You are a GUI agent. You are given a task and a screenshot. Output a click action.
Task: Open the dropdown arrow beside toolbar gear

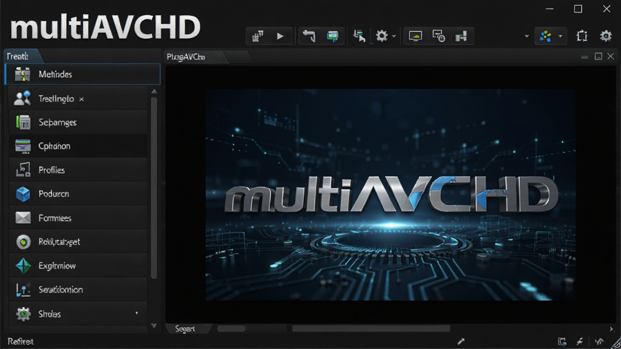click(394, 36)
